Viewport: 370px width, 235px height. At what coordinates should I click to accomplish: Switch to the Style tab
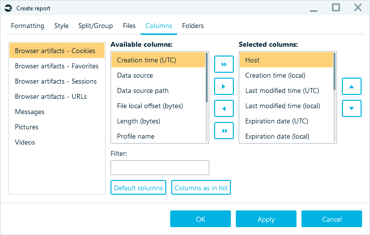[x=61, y=26]
